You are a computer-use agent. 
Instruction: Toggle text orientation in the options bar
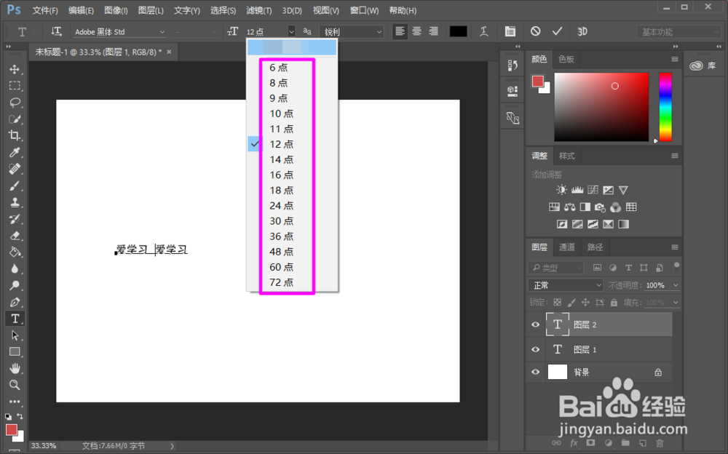[56, 31]
